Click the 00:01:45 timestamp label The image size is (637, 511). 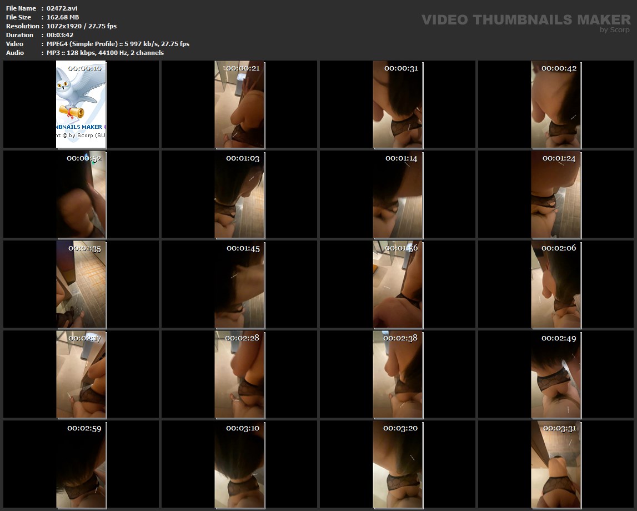tap(243, 248)
